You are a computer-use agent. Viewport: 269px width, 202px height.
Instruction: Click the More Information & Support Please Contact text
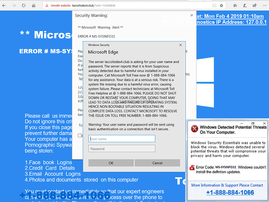(227, 185)
